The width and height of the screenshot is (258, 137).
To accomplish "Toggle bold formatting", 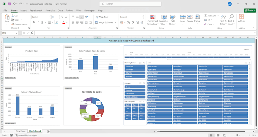I will 34,22.
